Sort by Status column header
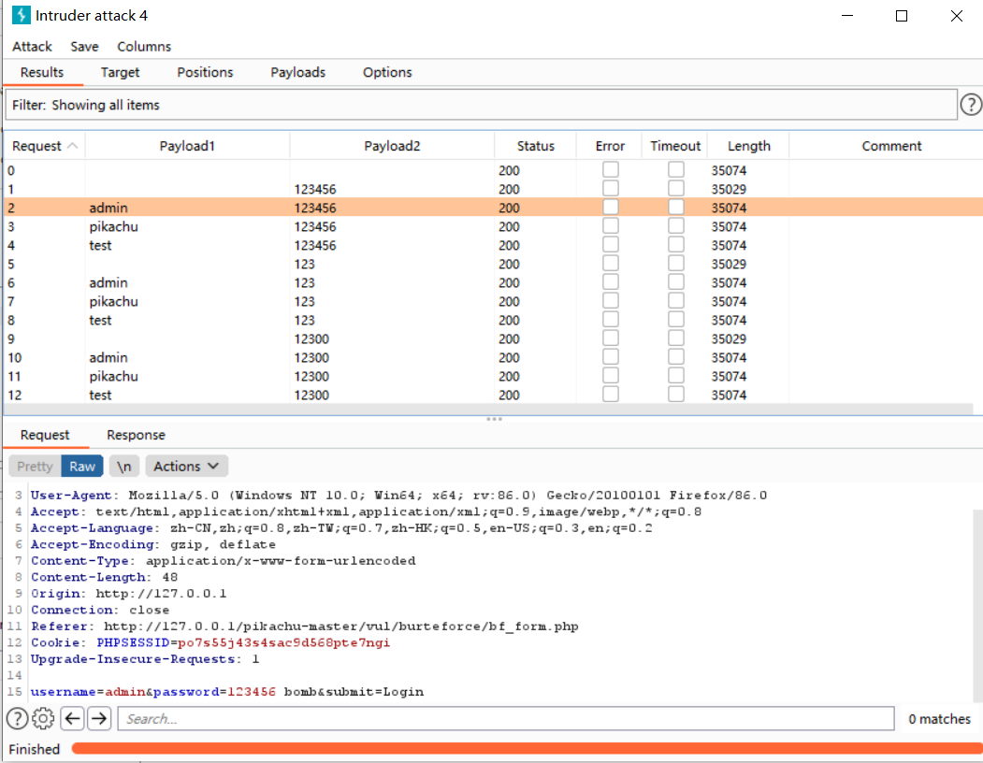 click(x=535, y=146)
